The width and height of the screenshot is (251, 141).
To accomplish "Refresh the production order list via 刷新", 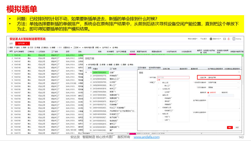I will tap(23, 48).
